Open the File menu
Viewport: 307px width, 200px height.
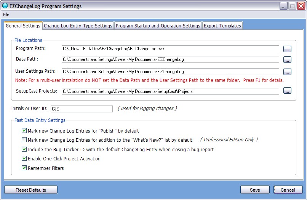[x=6, y=14]
